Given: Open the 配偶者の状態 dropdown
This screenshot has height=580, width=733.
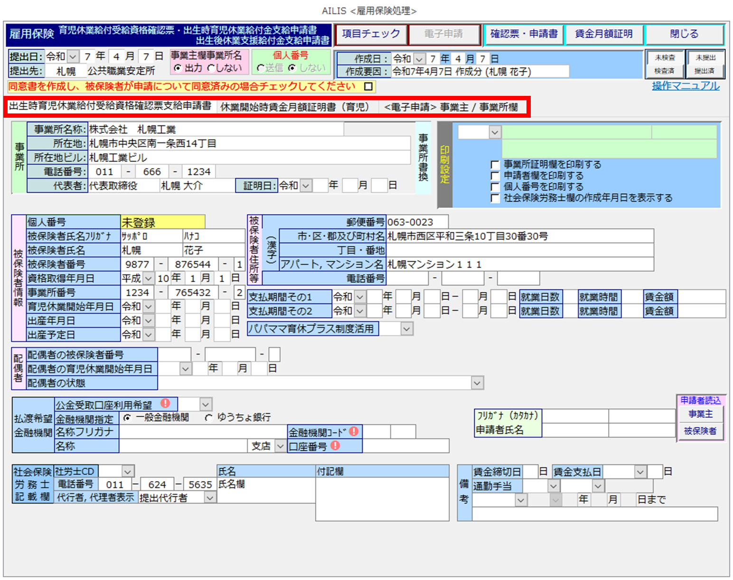Looking at the screenshot, I should coord(477,383).
